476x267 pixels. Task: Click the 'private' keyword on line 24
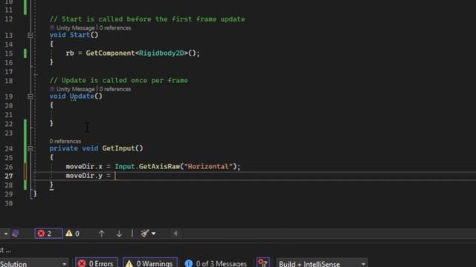point(63,148)
